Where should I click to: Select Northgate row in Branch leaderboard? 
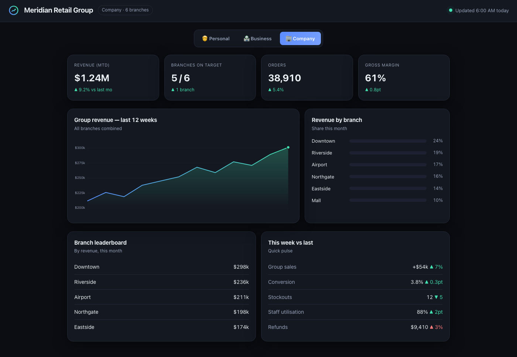coord(161,312)
